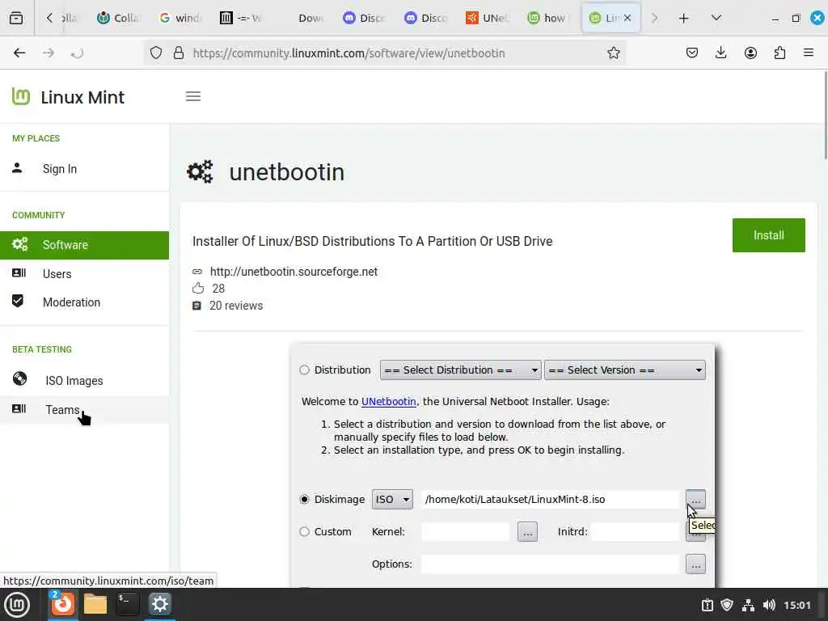The image size is (828, 621).
Task: Click the page vertical scrollbar
Action: 824,114
